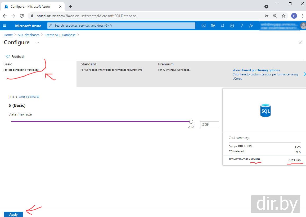306x217 pixels.
Task: Select the Standard service tier
Action: 115,74
